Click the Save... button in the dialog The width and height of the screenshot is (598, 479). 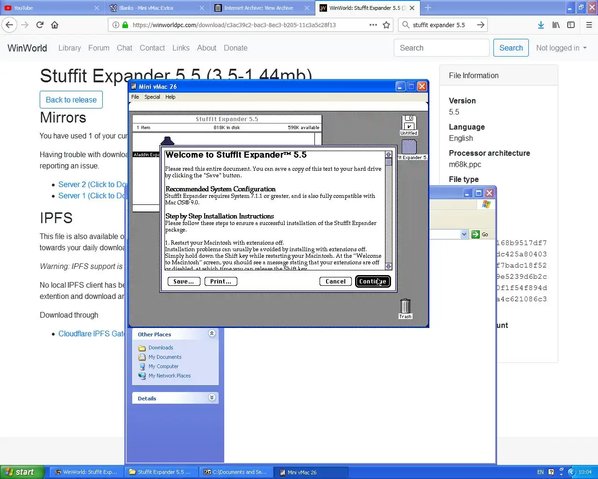(184, 281)
